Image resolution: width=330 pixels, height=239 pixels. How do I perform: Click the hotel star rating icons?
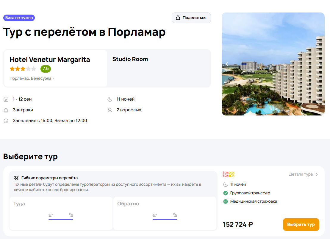pos(23,69)
